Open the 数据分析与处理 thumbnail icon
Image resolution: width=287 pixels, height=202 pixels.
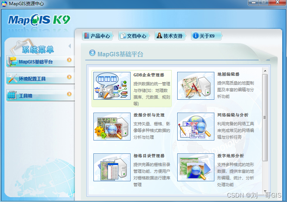pyautogui.click(x=112, y=127)
